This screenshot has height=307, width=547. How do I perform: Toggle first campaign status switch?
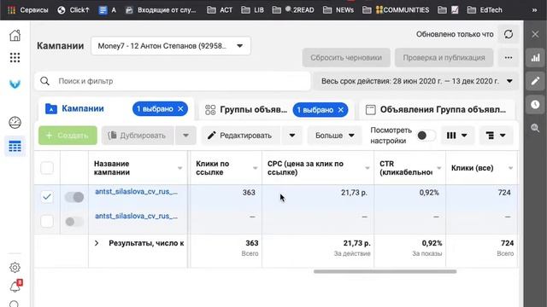[74, 197]
